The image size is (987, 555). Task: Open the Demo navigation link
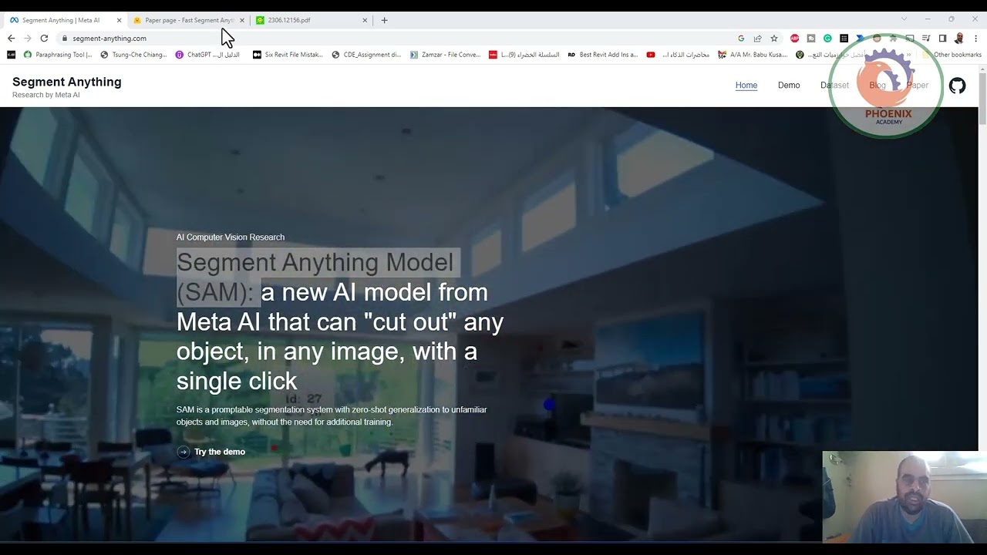click(x=788, y=86)
